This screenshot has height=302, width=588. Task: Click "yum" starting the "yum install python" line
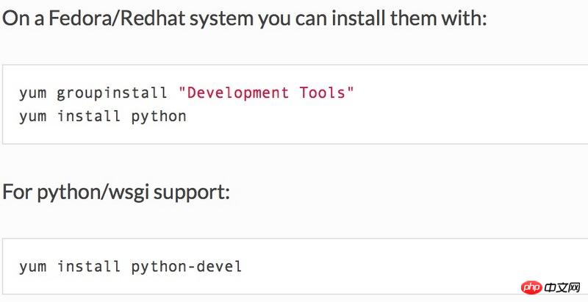[32, 116]
